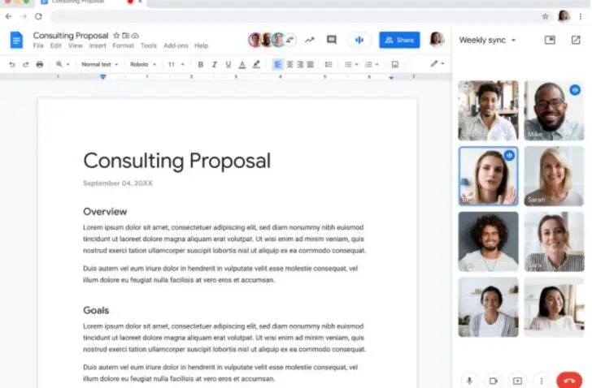
Task: Open the Roboto font dropdown
Action: pyautogui.click(x=143, y=64)
